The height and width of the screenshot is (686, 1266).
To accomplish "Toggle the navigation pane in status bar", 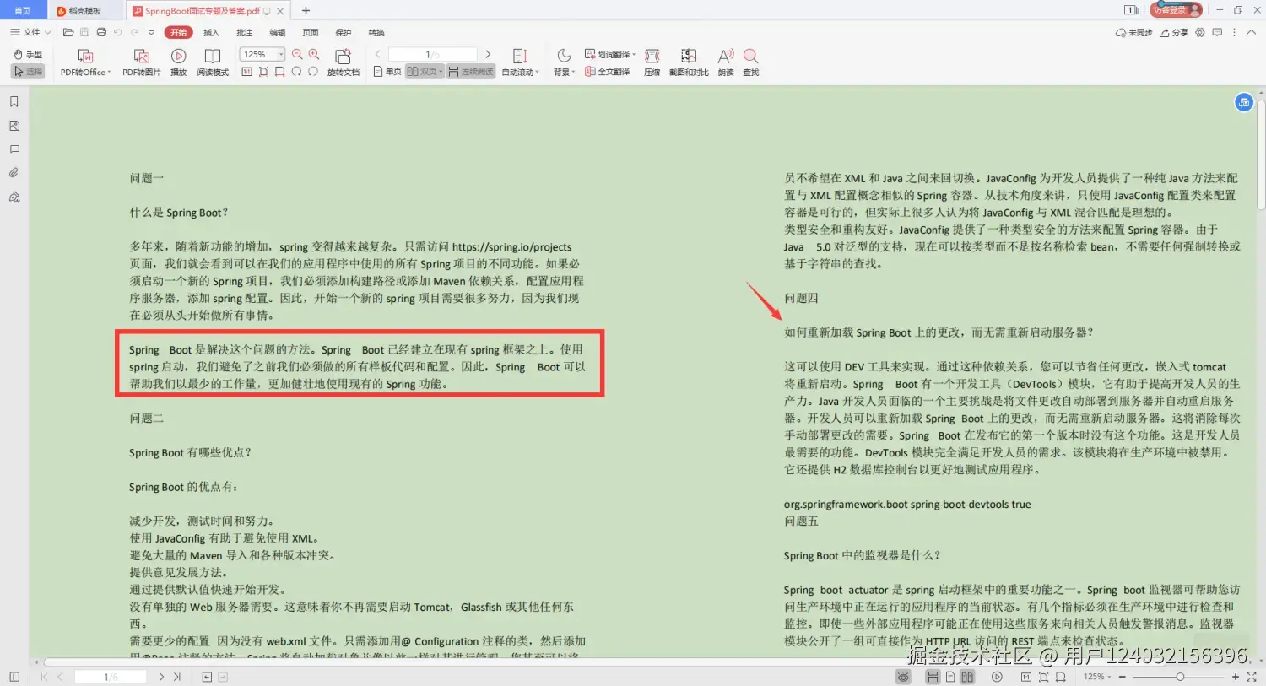I will [14, 677].
